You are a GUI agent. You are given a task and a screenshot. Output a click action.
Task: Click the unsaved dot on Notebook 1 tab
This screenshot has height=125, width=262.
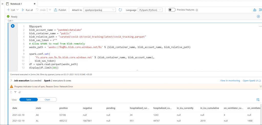click(35, 4)
